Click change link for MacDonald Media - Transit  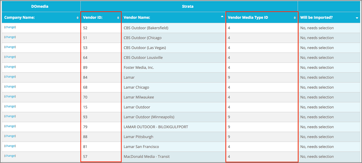coord(10,156)
